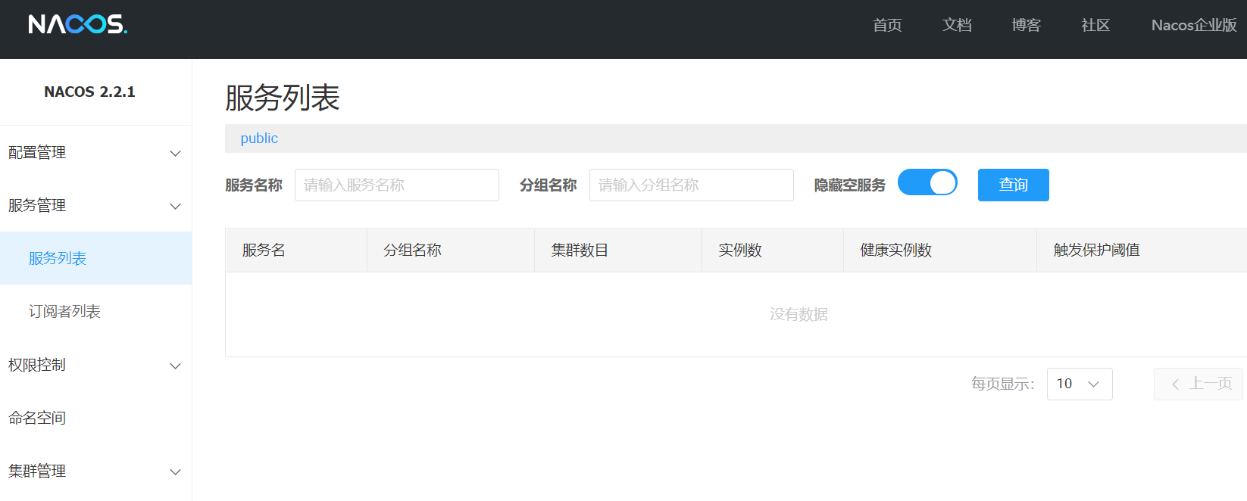This screenshot has width=1247, height=501.
Task: Click the NACOS logo
Action: [77, 24]
